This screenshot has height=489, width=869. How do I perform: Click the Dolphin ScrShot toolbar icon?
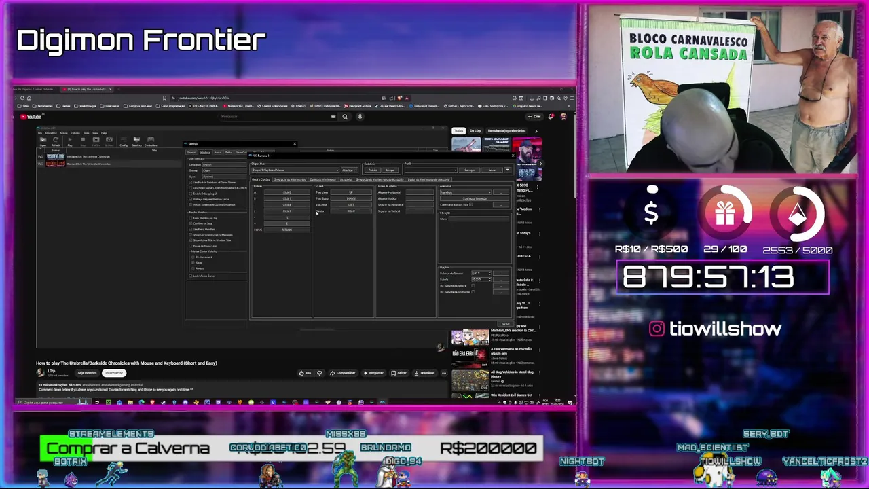click(109, 141)
